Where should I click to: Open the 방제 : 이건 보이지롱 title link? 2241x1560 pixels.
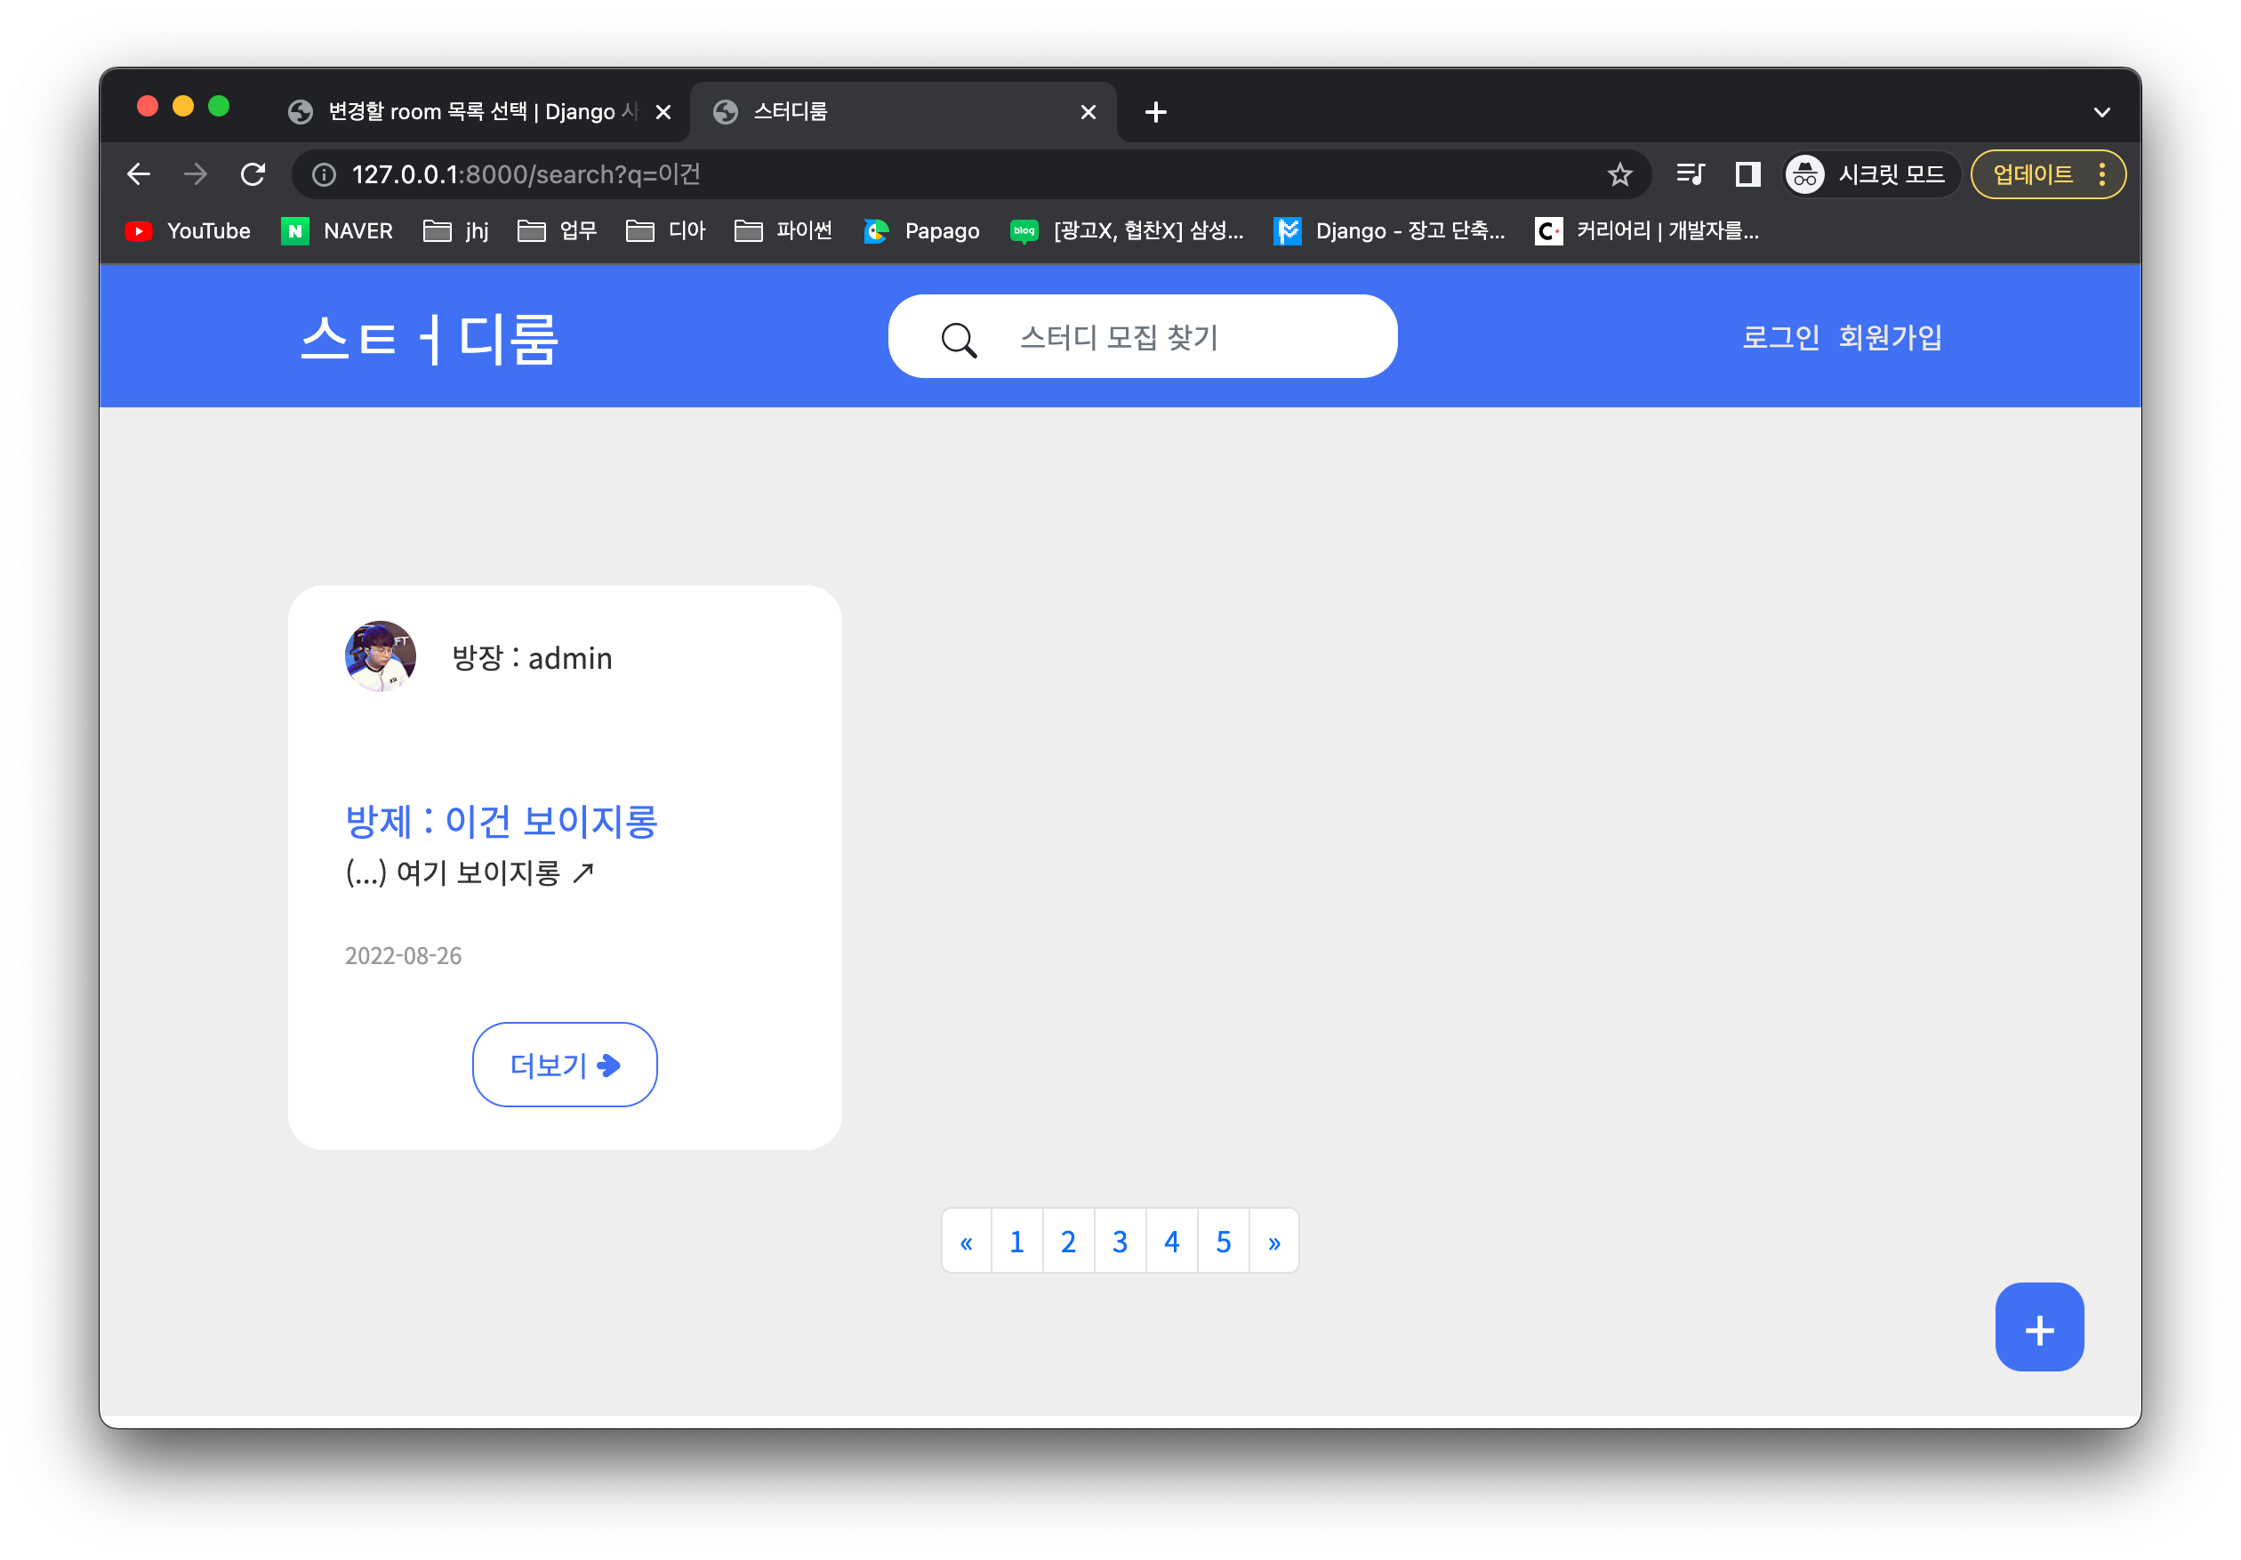pos(502,821)
